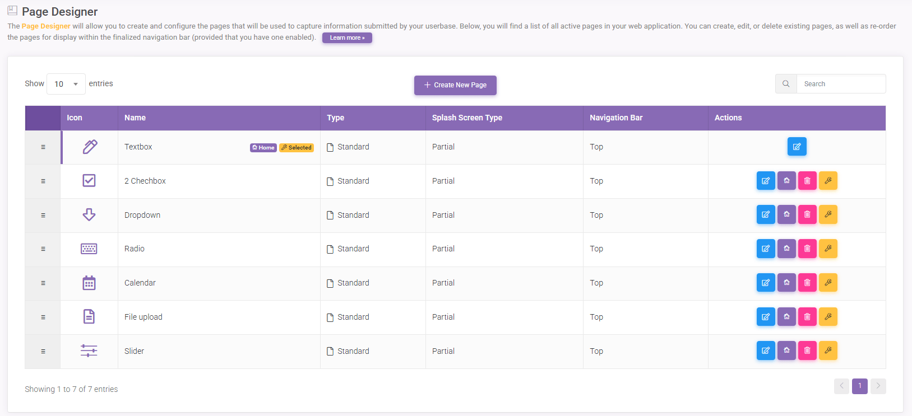Edit the Textbox page
The image size is (912, 416).
click(x=797, y=147)
